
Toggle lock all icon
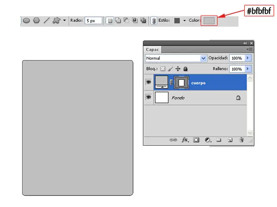(x=185, y=69)
